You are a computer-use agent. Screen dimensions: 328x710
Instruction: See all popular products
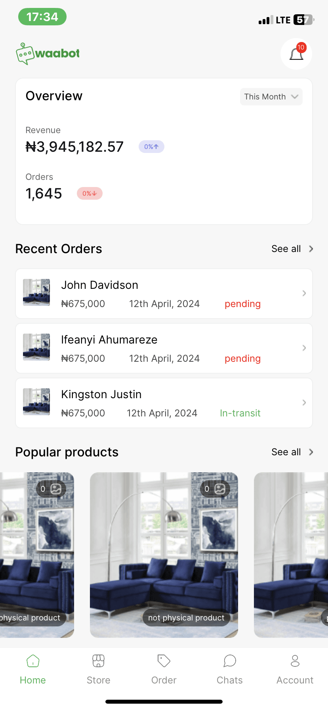click(x=292, y=452)
